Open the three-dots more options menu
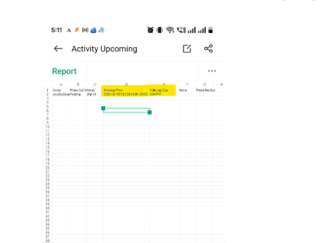This screenshot has width=334, height=243. pyautogui.click(x=212, y=71)
